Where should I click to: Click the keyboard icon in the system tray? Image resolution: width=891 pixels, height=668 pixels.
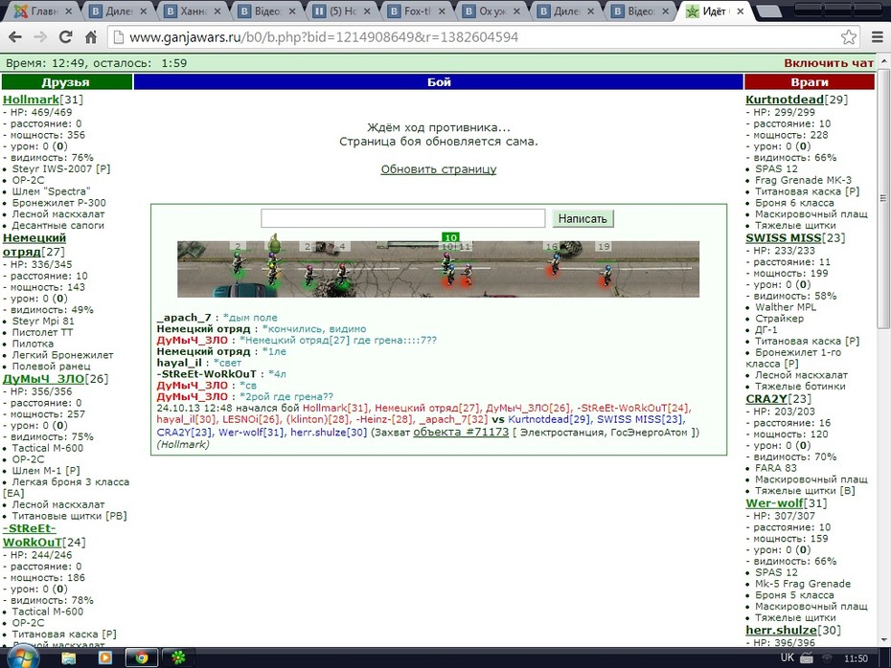[807, 658]
